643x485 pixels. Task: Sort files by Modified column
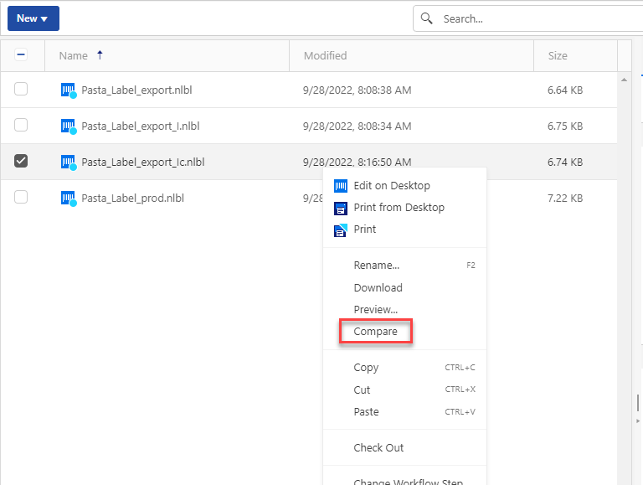(325, 56)
